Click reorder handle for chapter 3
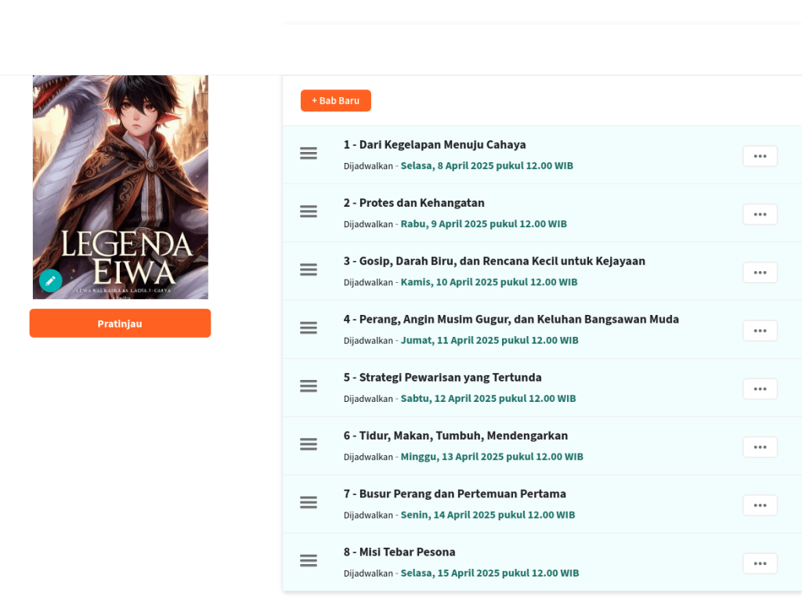 click(309, 270)
